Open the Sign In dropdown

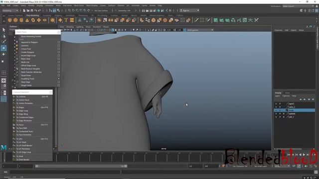pos(189,10)
